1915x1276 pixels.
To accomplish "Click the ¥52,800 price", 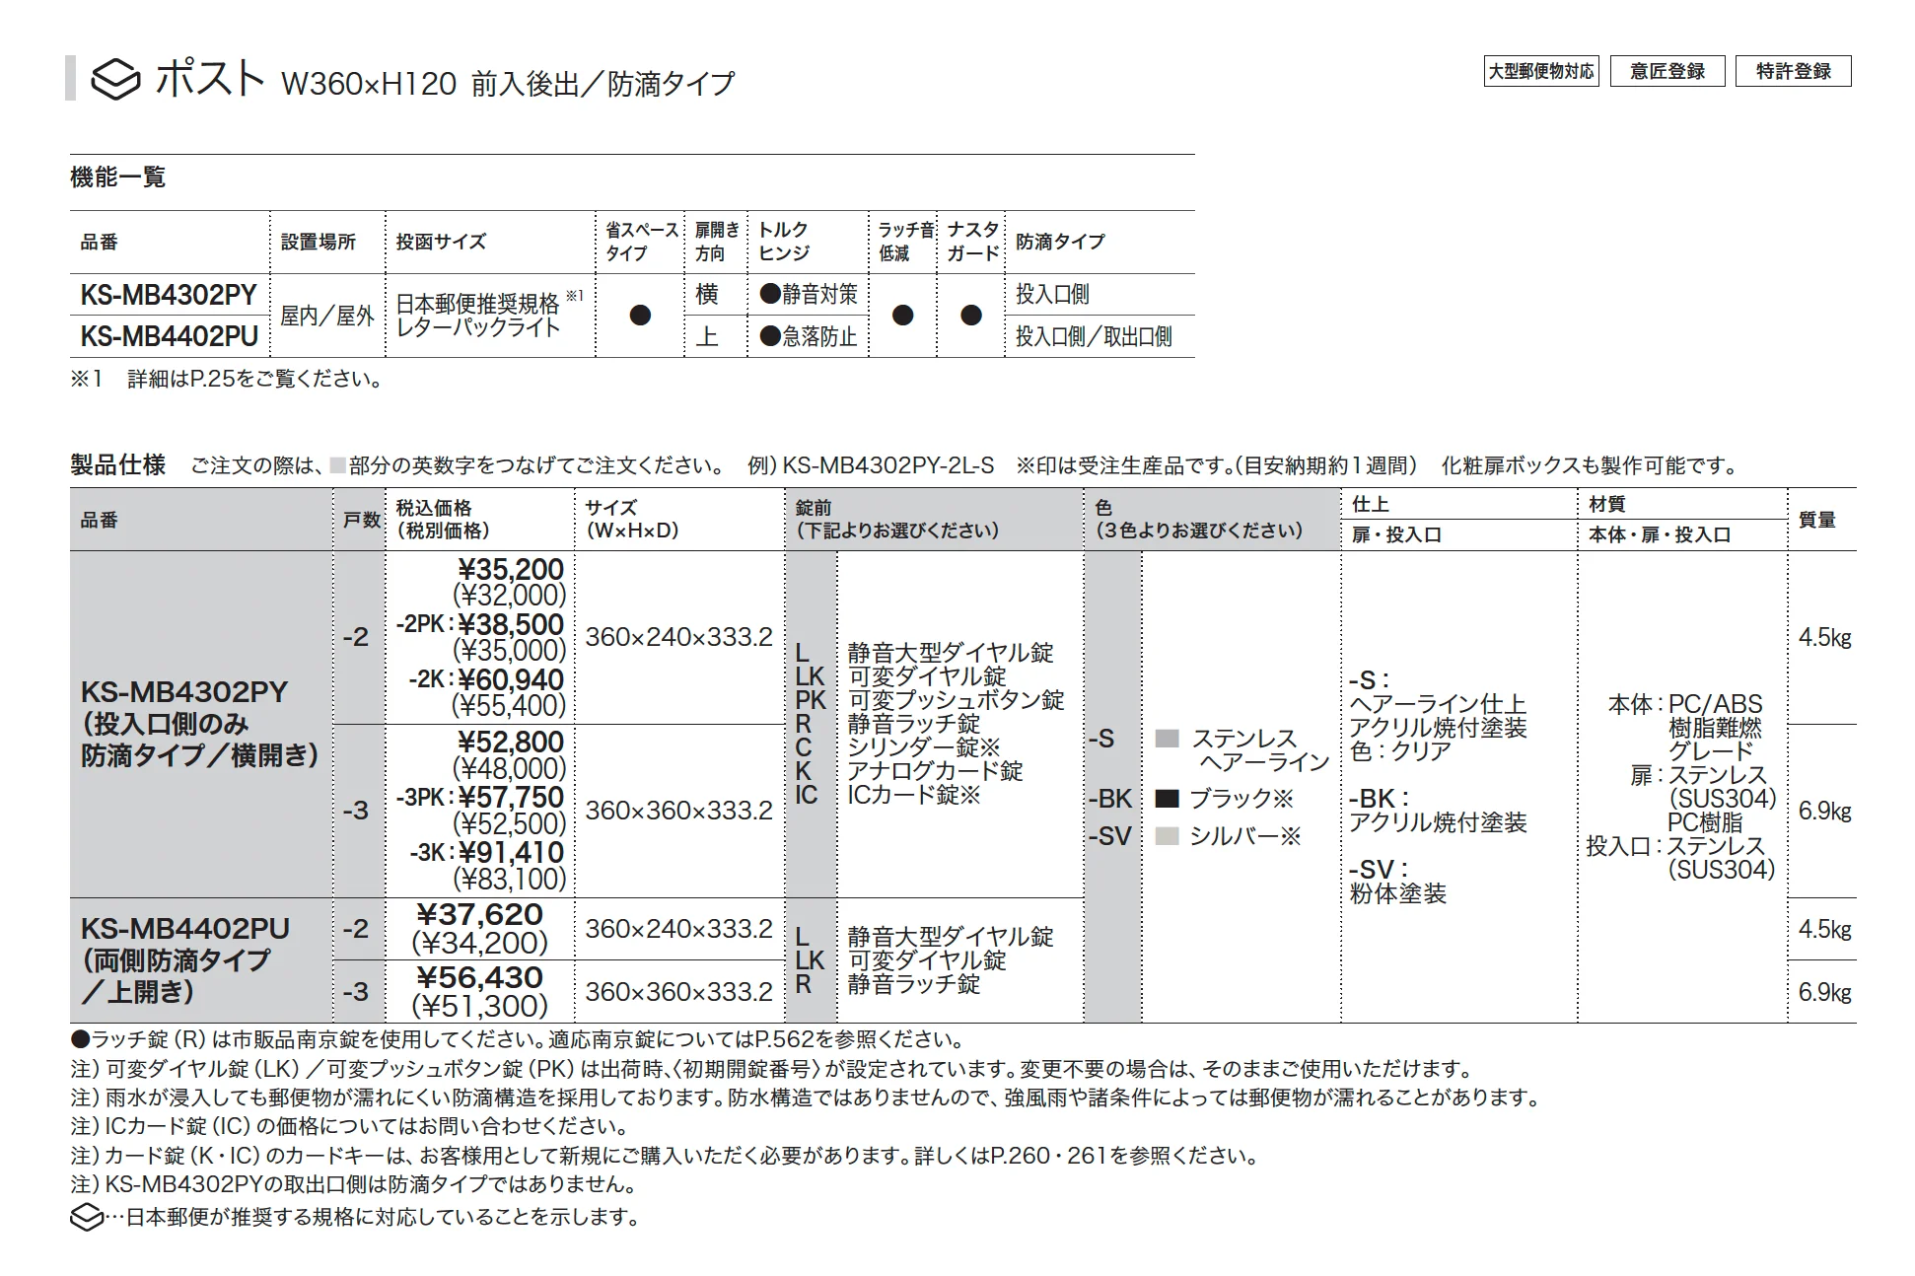I will pyautogui.click(x=511, y=743).
